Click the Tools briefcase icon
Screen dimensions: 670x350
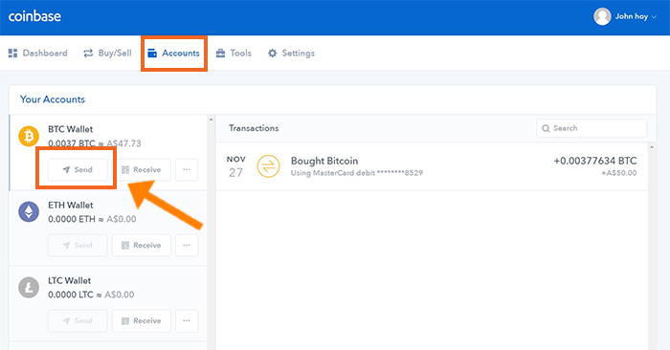tap(220, 53)
